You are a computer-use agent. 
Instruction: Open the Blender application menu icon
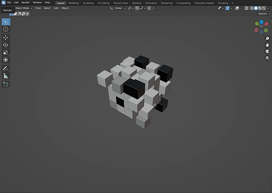coord(4,3)
